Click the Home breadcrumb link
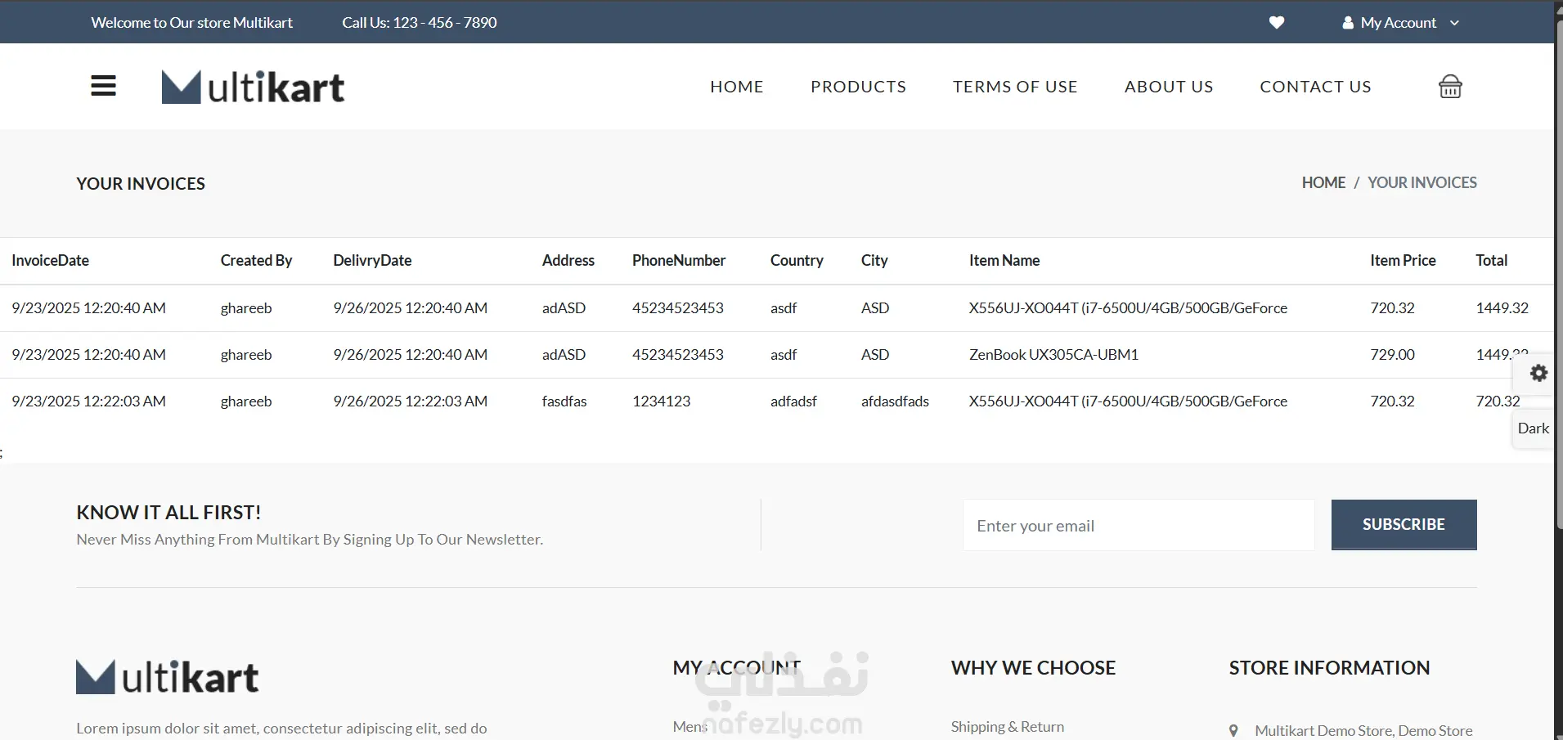 pos(1323,182)
